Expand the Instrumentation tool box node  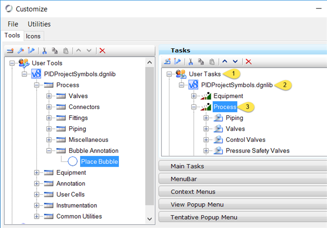36,205
